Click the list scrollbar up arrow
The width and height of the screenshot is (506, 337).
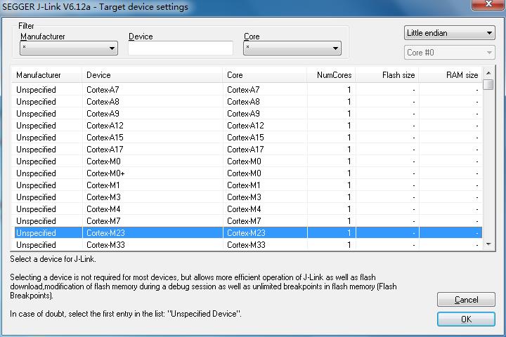point(488,73)
